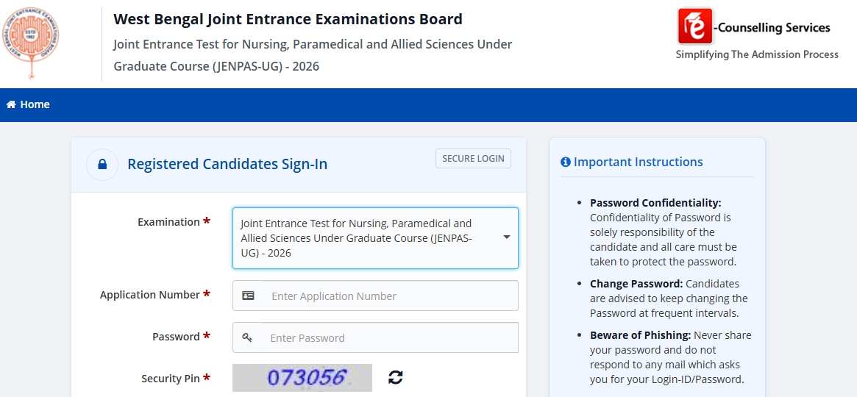
Task: Click the JENPAS-UG 2026 subtitle text
Action: 313,55
